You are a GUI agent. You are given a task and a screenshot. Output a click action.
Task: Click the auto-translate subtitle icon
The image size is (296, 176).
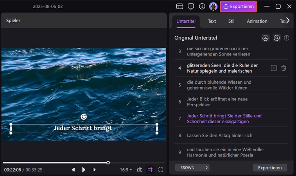pyautogui.click(x=265, y=38)
